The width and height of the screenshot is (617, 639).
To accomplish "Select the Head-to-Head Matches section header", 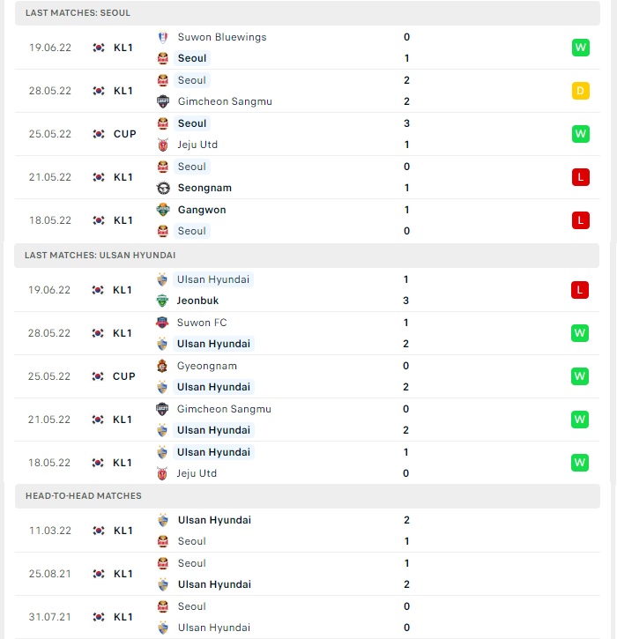I will click(308, 496).
